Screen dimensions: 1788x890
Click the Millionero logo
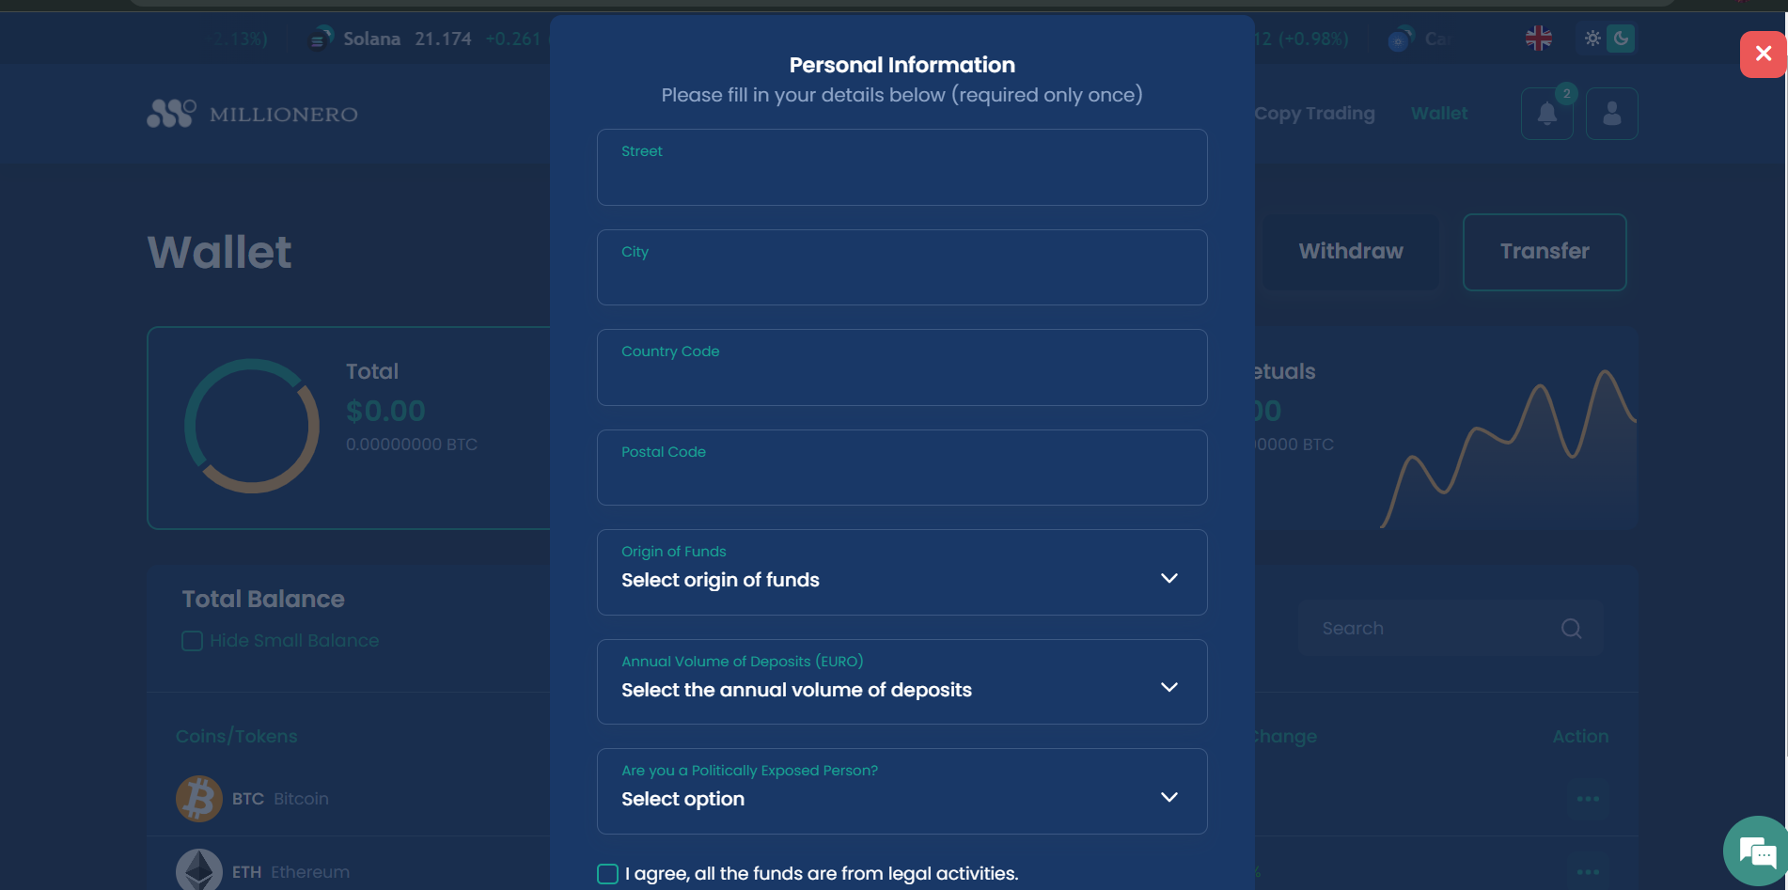(252, 114)
